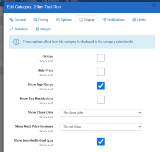Click the picture icon beside Images
160x152 pixels.
coord(37,29)
